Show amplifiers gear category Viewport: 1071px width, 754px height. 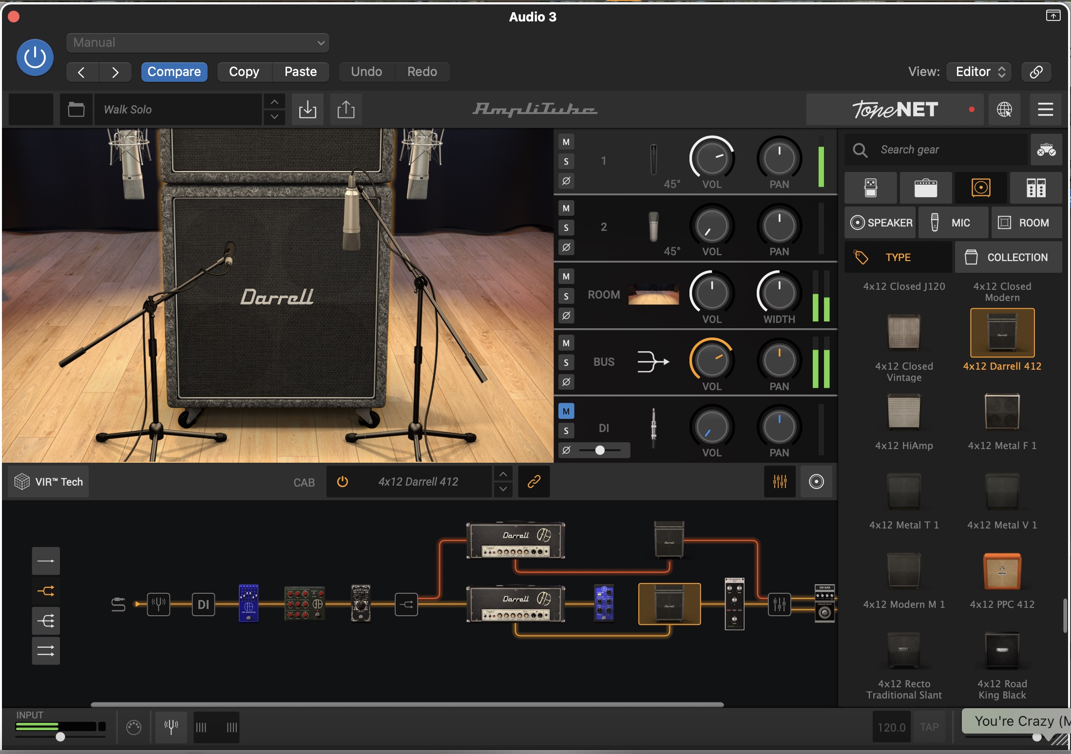click(x=926, y=188)
